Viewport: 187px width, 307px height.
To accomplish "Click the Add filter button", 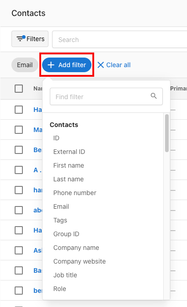I will coord(67,65).
